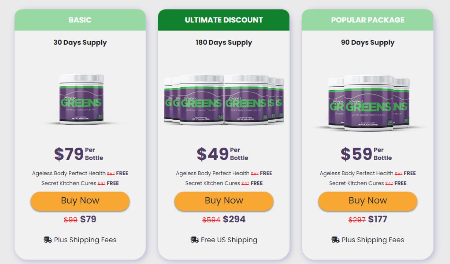Select the six-bottle Greens product image
450x264 pixels.
224,99
